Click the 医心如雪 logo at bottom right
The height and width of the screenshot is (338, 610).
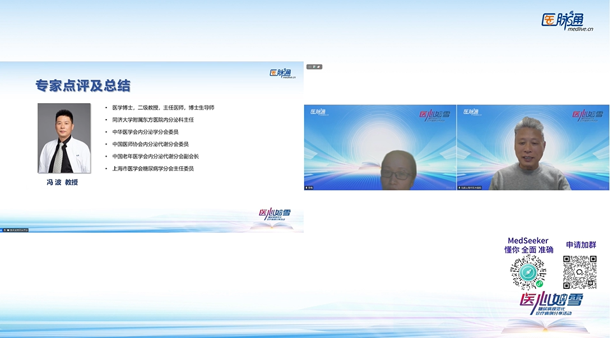551,304
